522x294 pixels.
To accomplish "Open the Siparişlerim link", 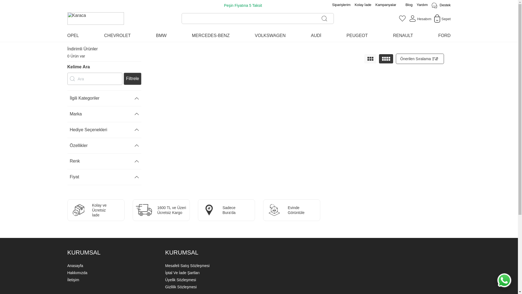I will pyautogui.click(x=341, y=5).
